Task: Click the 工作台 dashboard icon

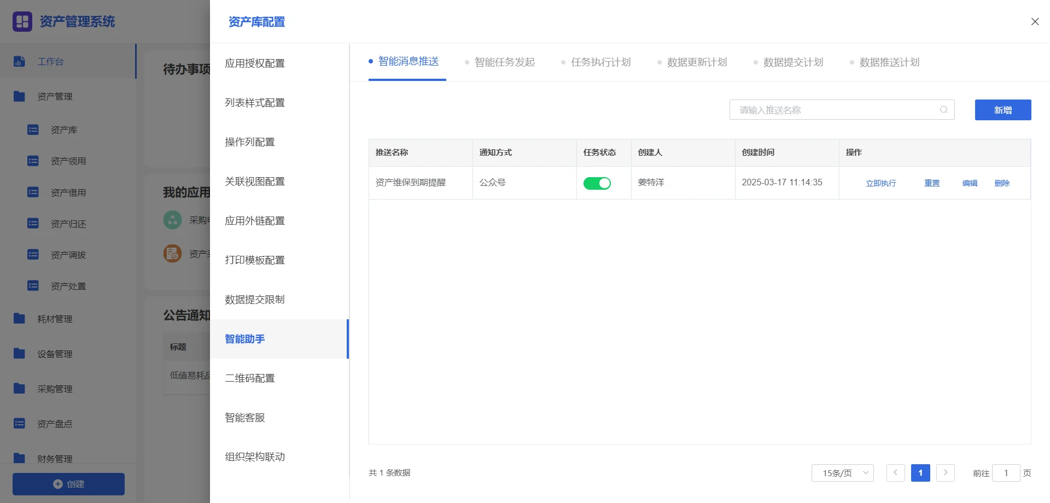Action: pyautogui.click(x=19, y=61)
